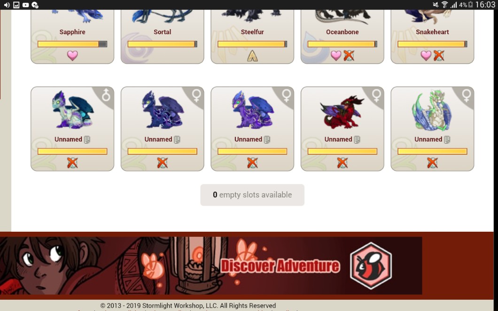Viewport: 498px width, 311px height.
Task: Click the female symbol on the red dragon card
Action: (x=376, y=95)
